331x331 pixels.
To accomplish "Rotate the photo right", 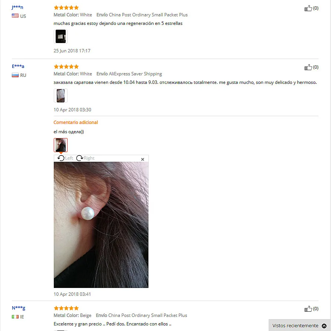I will tap(85, 158).
